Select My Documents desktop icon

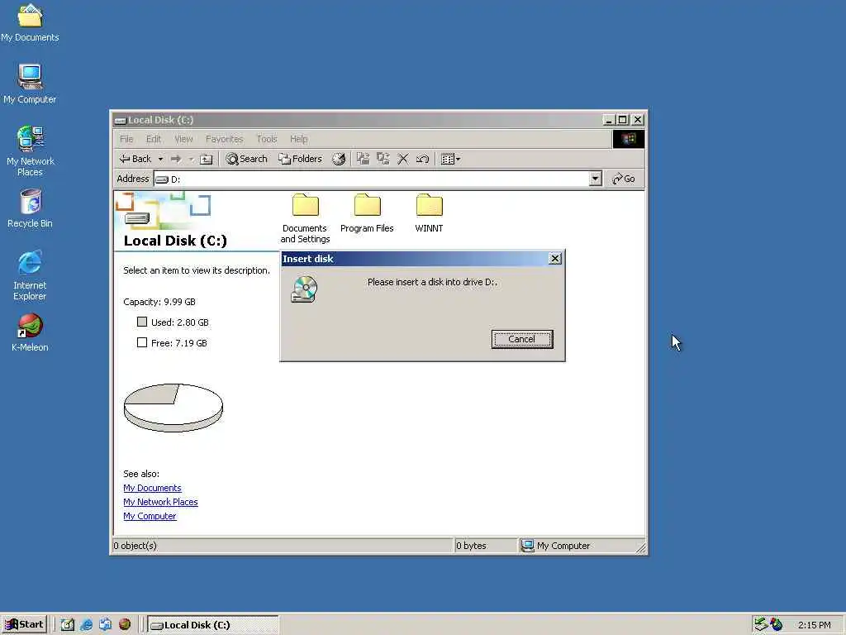click(30, 22)
